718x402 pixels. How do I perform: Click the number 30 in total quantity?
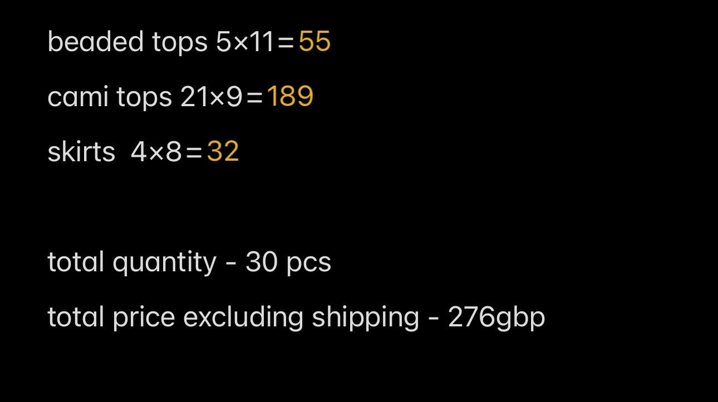click(261, 262)
